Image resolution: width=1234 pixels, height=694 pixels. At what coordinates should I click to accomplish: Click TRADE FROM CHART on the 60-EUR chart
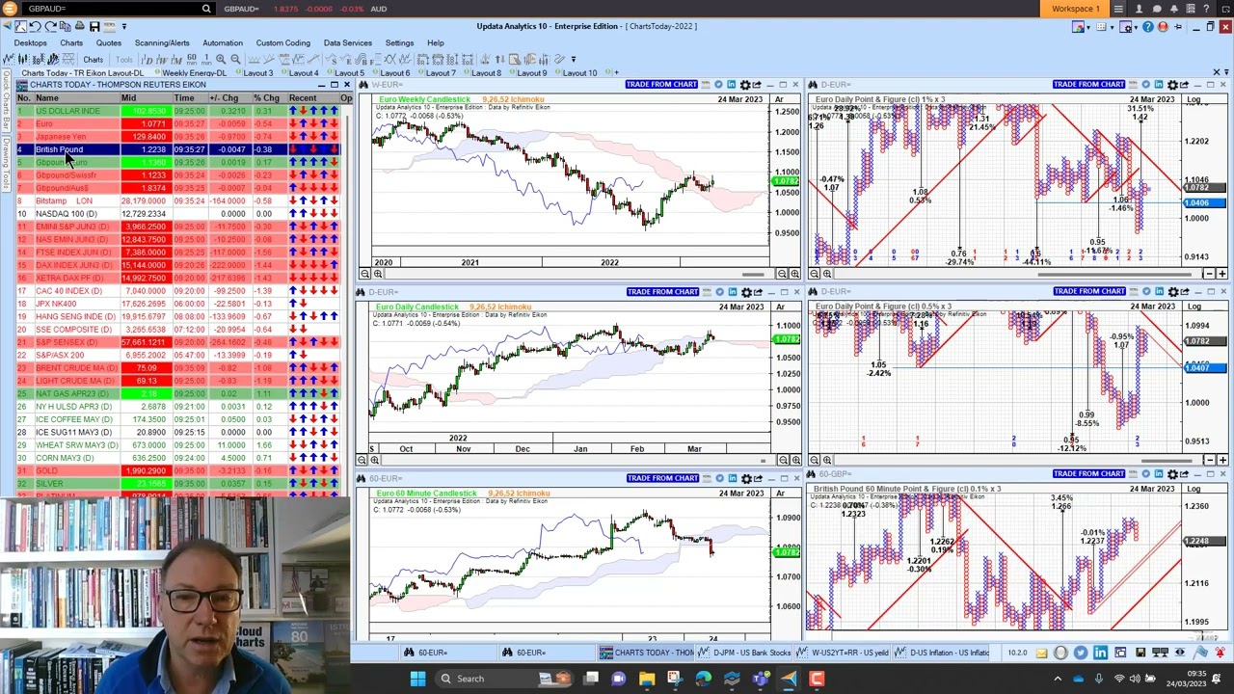[x=661, y=477]
